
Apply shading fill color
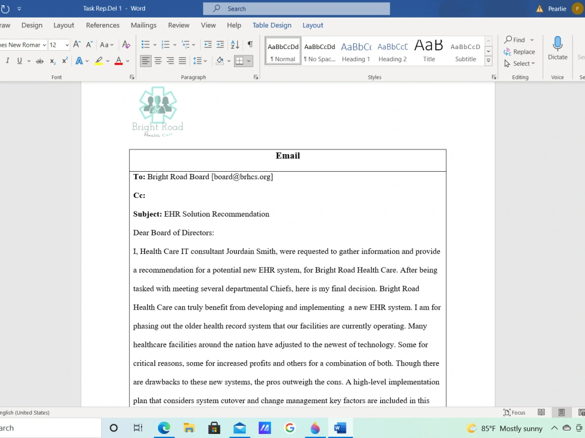[x=220, y=61]
